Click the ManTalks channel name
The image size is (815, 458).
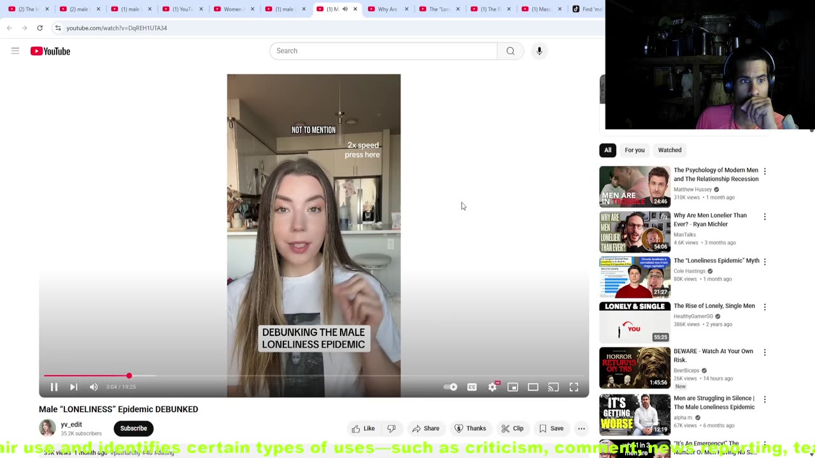[x=684, y=235]
